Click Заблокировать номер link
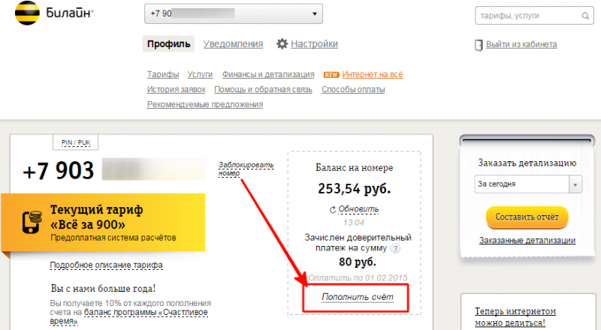Screen dimensions: 601x330 [x=246, y=169]
